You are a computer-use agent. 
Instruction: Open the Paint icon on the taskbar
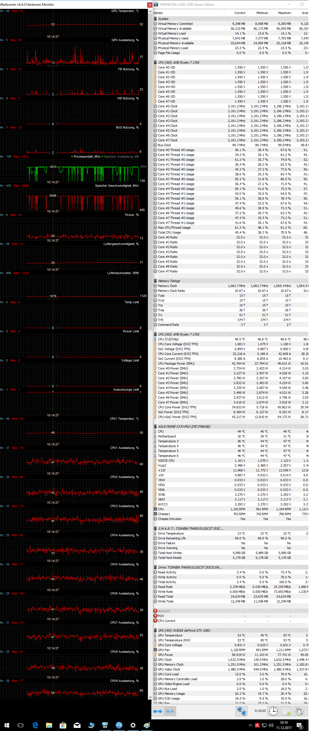point(147,725)
